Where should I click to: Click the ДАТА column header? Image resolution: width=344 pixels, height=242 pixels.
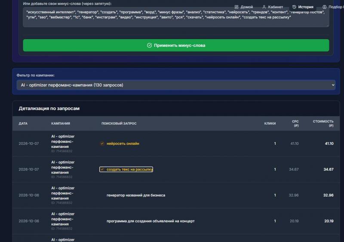(23, 123)
